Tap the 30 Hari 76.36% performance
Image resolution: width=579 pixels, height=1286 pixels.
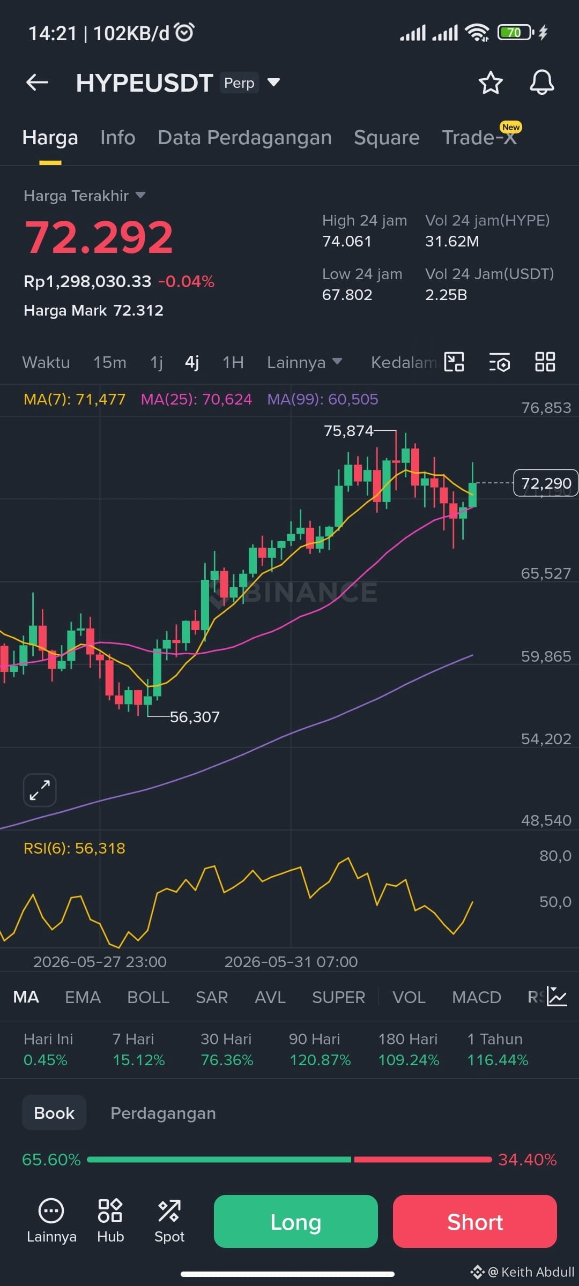(x=227, y=1049)
